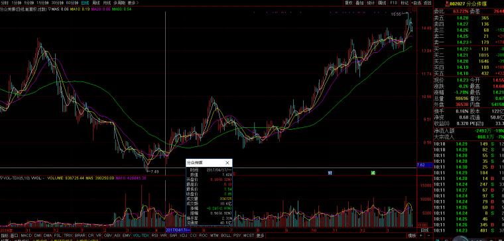Click the 返回 back button
Image resolution: width=504 pixels, height=241 pixels.
(427, 3)
